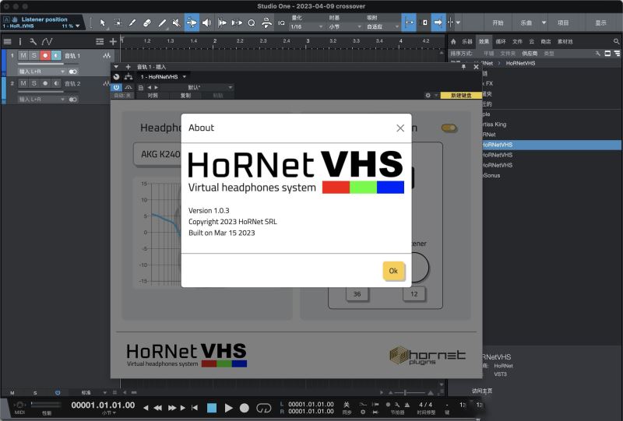This screenshot has height=421, width=623.
Task: Toggle record arm on 音轨 2
Action: coord(45,83)
